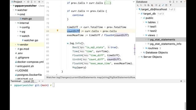
Task: Expand the routines node
Action: [x=144, y=48]
